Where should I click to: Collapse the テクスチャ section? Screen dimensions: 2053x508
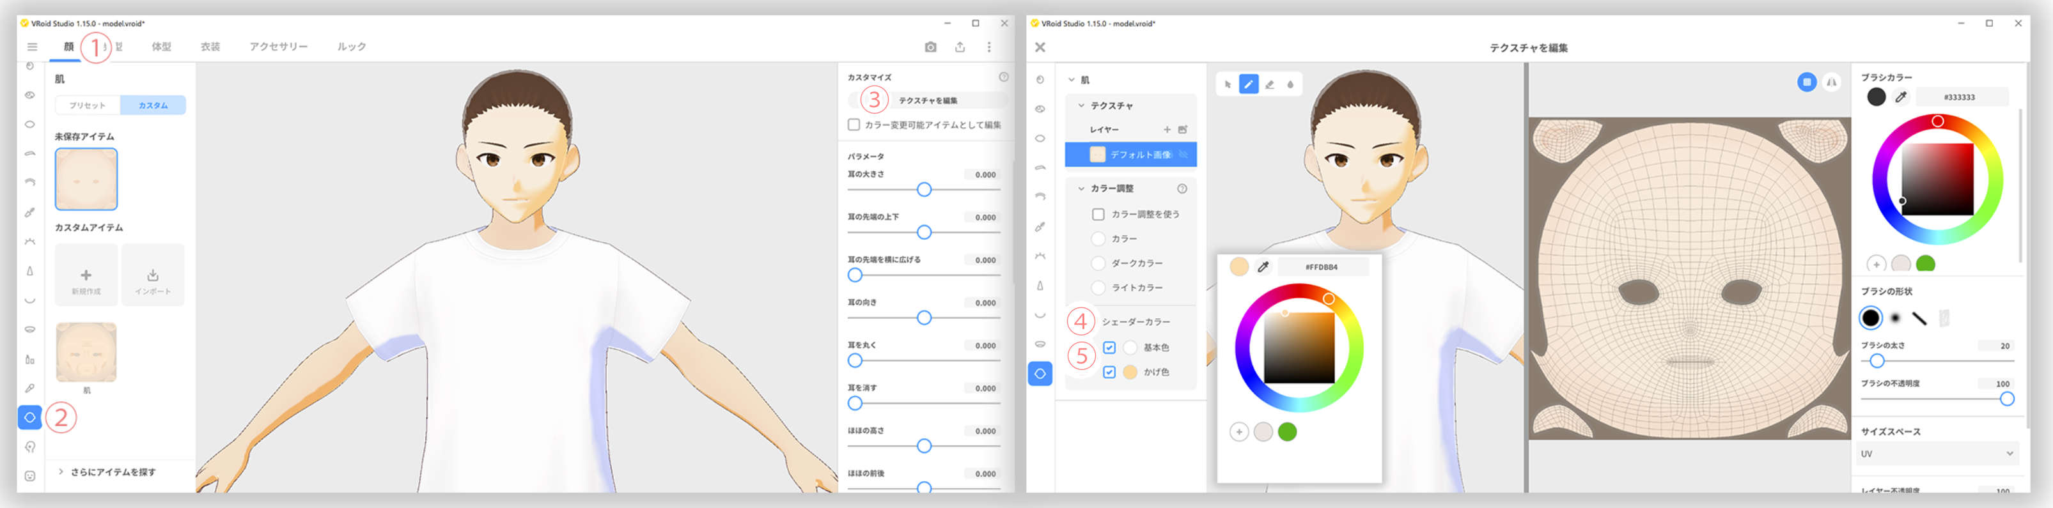(1082, 105)
